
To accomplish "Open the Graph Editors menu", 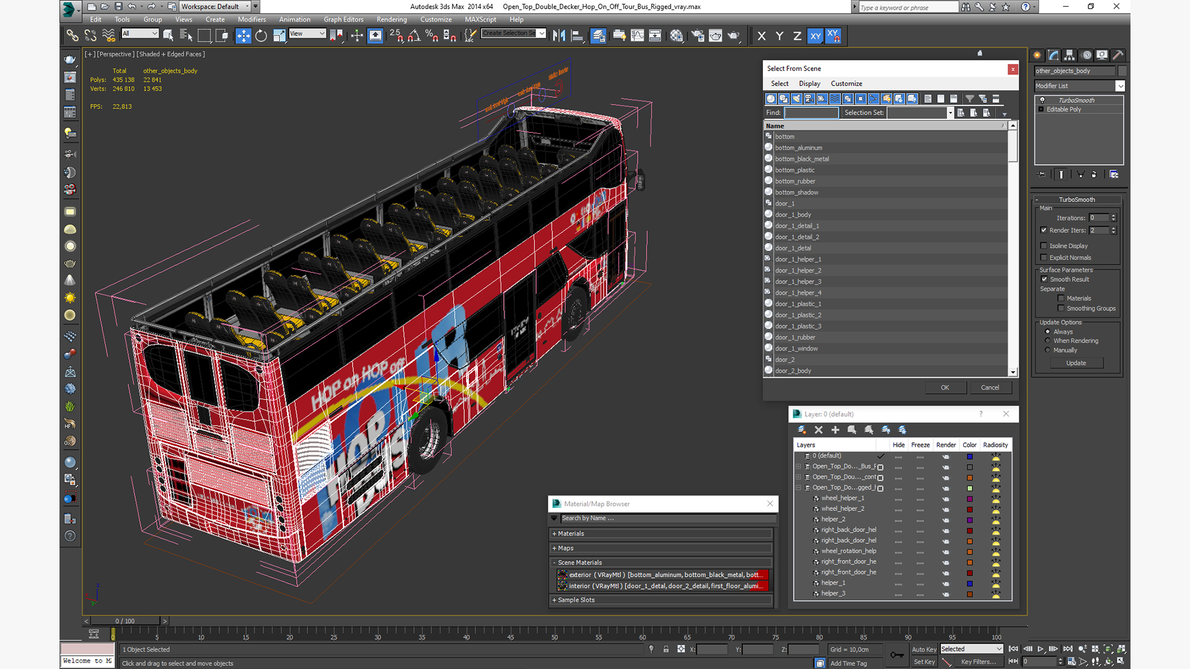I will [343, 20].
